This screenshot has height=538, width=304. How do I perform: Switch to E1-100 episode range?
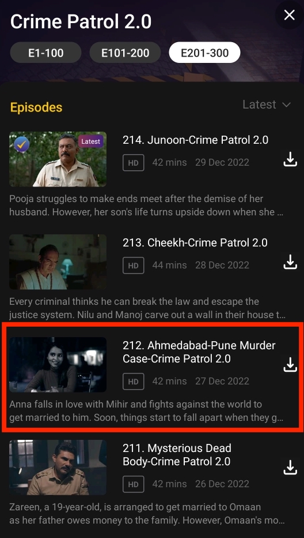[x=46, y=53]
